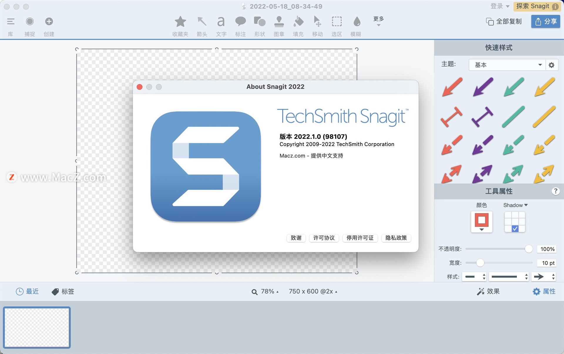The width and height of the screenshot is (564, 354).
Task: Click the width slider handle
Action: [480, 263]
